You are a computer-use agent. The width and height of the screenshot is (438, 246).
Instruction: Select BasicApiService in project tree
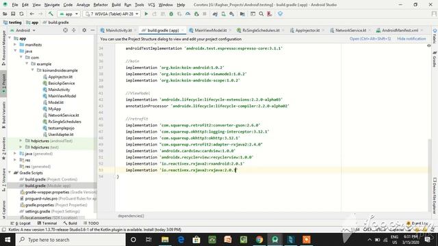[x=61, y=83]
